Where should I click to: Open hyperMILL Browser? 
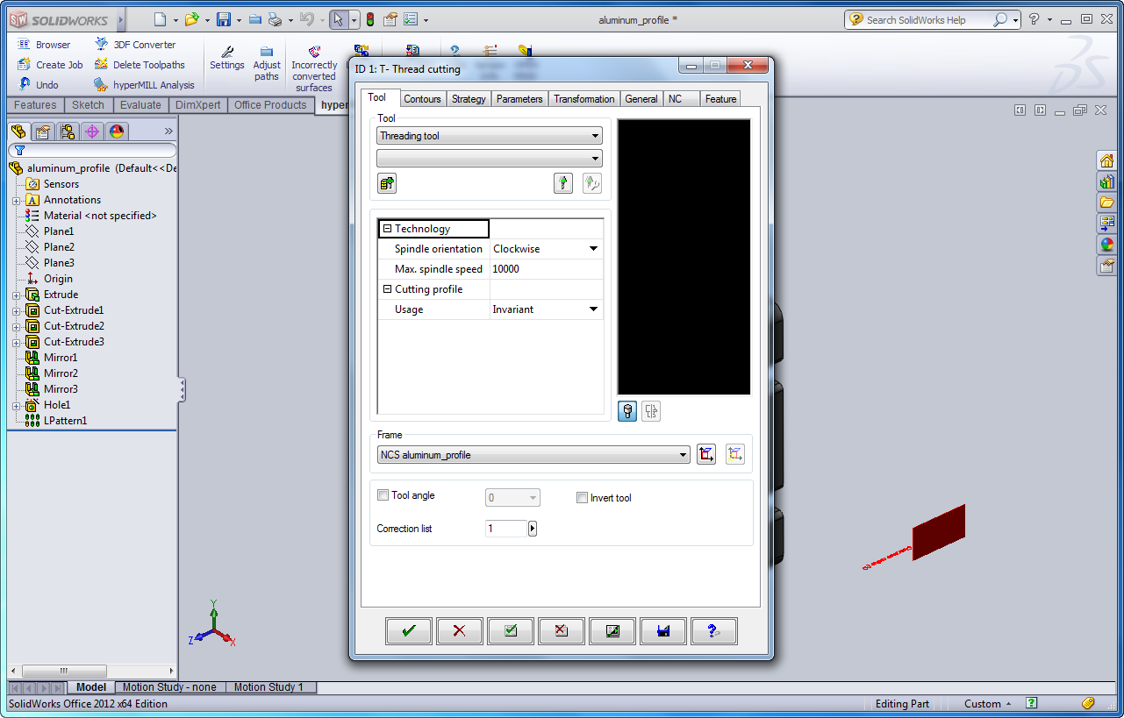pyautogui.click(x=44, y=45)
